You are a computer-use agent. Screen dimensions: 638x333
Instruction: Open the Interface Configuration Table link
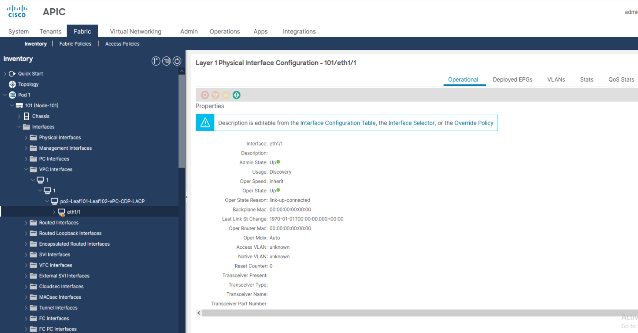coord(337,123)
